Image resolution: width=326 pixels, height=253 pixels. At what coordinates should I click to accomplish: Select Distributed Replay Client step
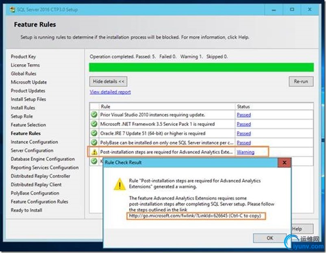click(36, 185)
